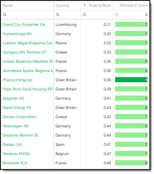Click the F-Score bar for Salzgitter AG
154x174 pixels.
point(131,98)
